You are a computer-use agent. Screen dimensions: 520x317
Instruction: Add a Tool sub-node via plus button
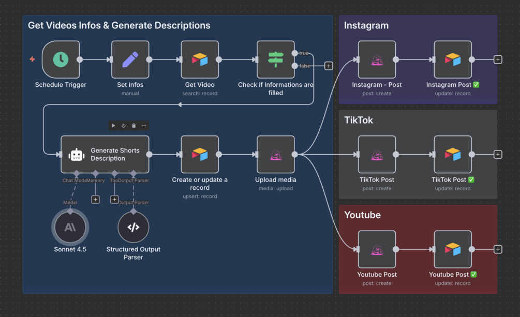pyautogui.click(x=114, y=199)
